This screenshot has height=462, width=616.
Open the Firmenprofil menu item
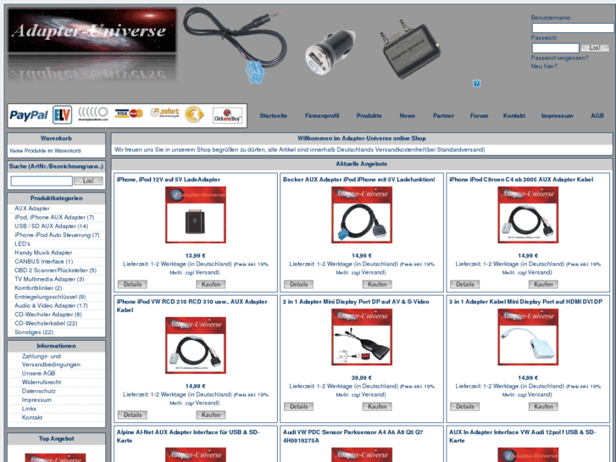click(322, 115)
